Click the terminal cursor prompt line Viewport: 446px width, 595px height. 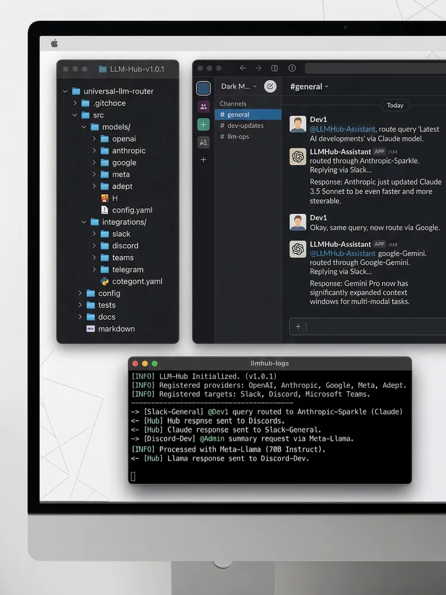[x=133, y=476]
